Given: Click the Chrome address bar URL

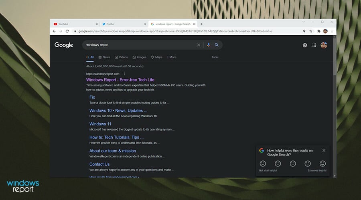Looking at the screenshot, I should 175,31.
